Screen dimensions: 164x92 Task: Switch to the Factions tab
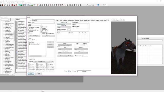(65, 20)
